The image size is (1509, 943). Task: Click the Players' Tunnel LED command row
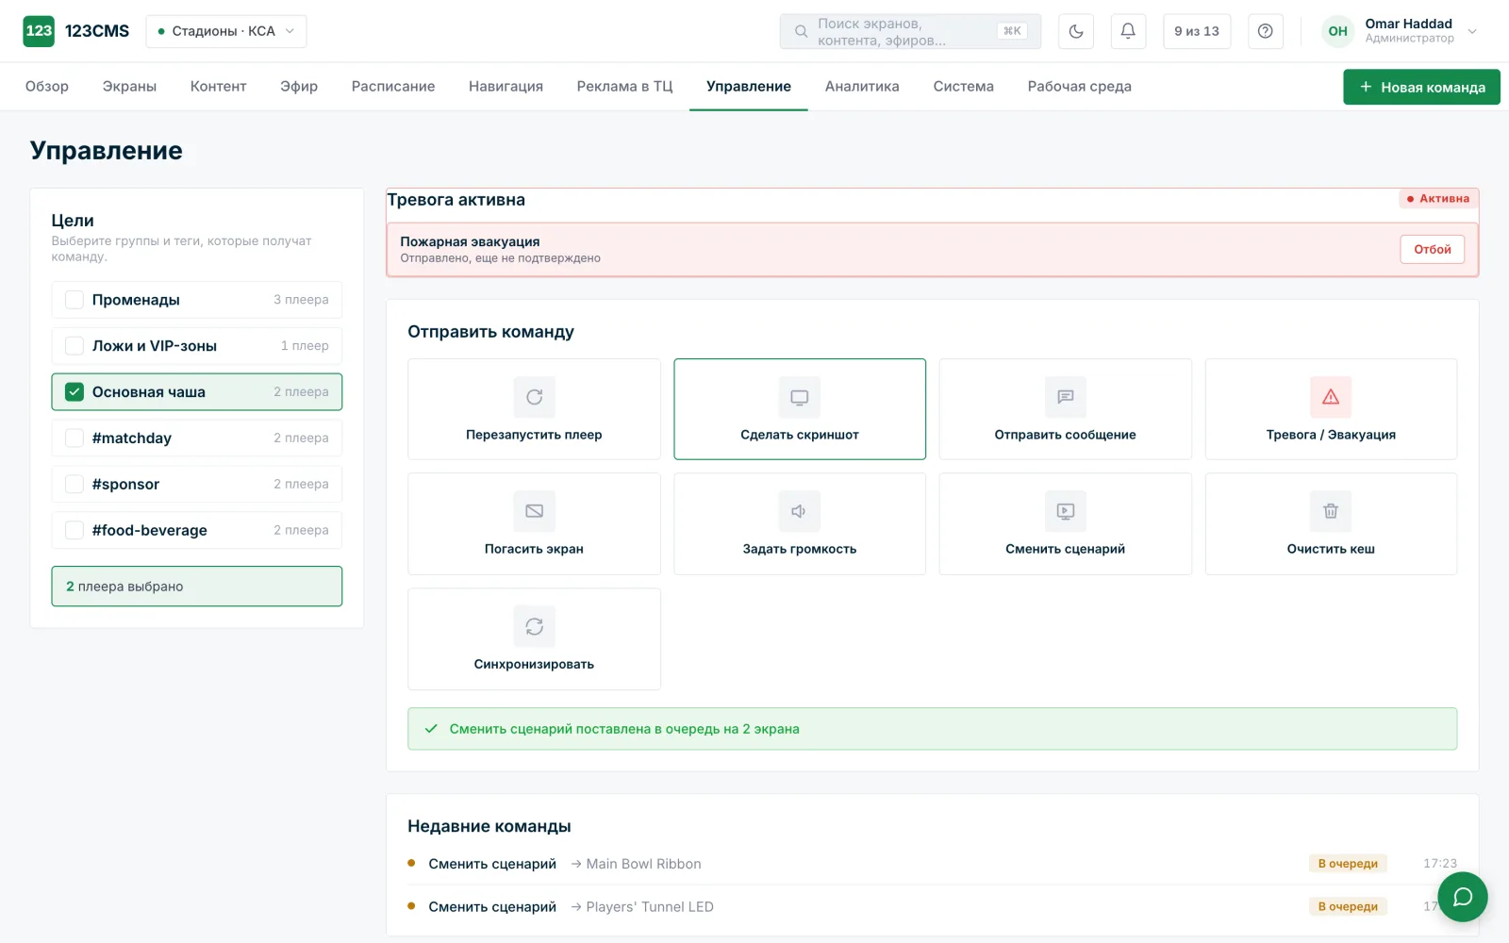[932, 907]
